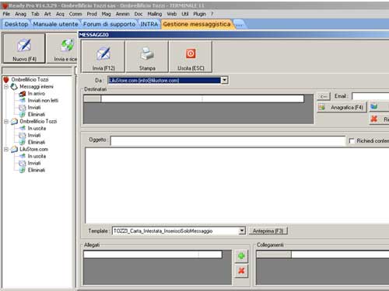Click the Stampa printer icon

(x=147, y=54)
